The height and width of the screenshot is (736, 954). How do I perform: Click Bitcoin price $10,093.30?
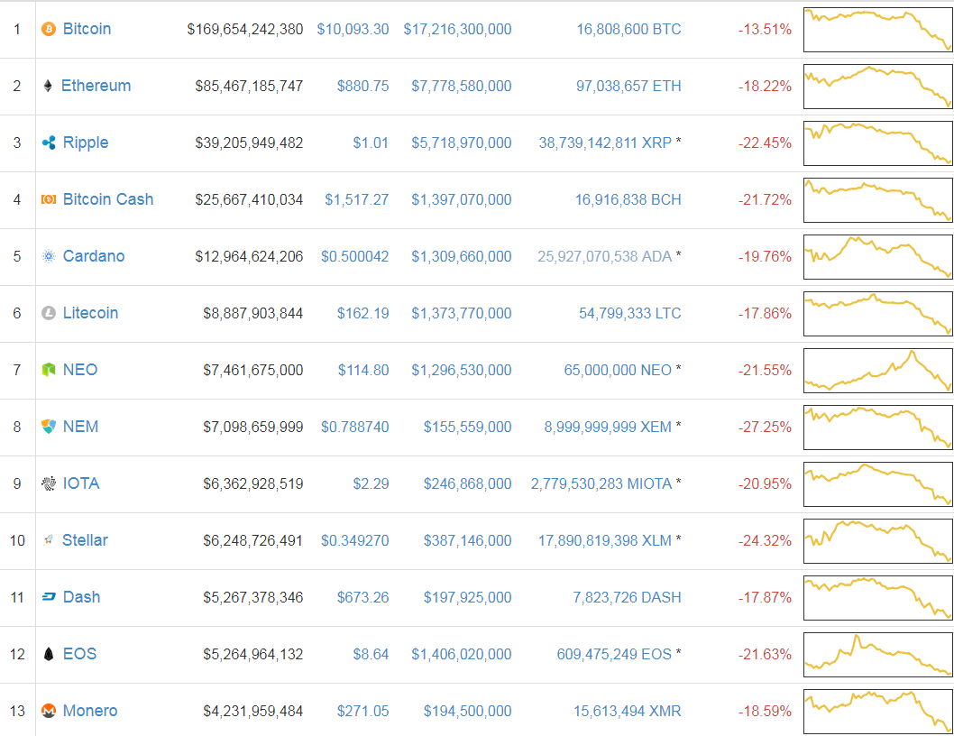coord(353,29)
